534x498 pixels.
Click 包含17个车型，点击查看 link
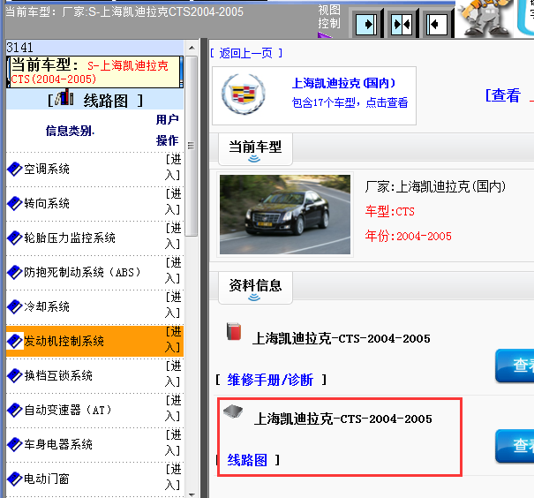[x=350, y=102]
